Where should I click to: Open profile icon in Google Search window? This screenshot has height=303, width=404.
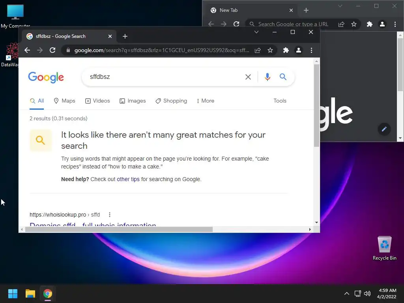pyautogui.click(x=299, y=50)
